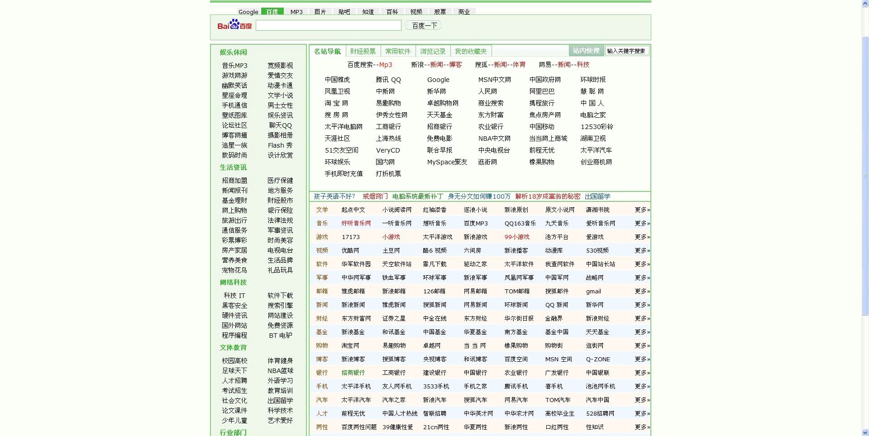Image resolution: width=869 pixels, height=436 pixels.
Task: Select the 知道 search tab
Action: tap(368, 12)
